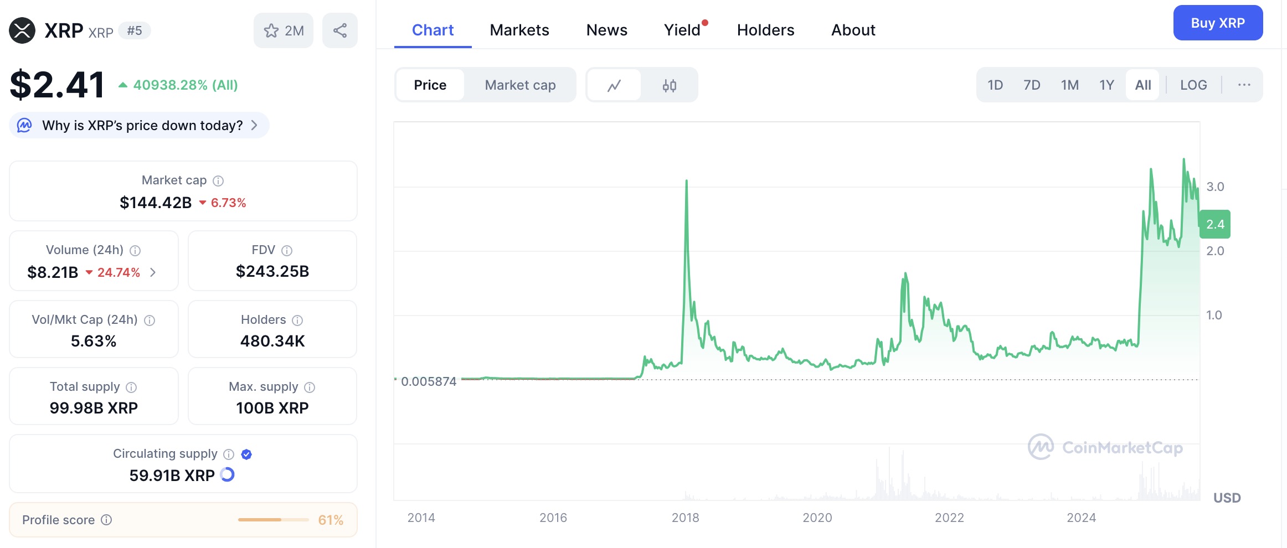This screenshot has width=1287, height=548.
Task: Switch to the Holders tab
Action: coord(765,30)
